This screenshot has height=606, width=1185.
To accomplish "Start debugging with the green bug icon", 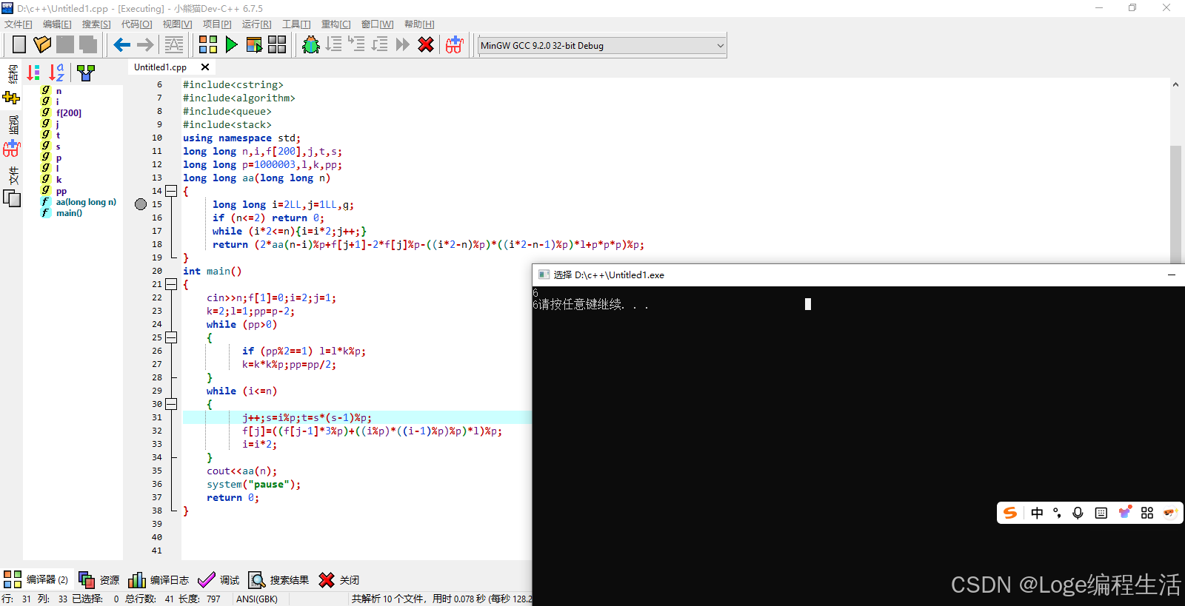I will 311,45.
